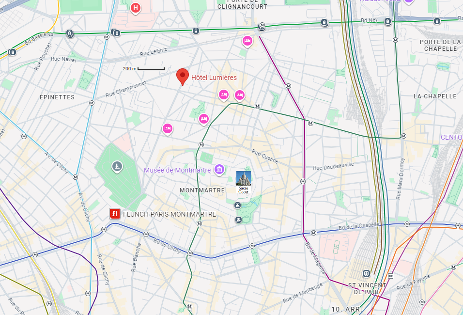463x315 pixels.
Task: Select the gray cemetery park marker icon
Action: click(x=116, y=167)
